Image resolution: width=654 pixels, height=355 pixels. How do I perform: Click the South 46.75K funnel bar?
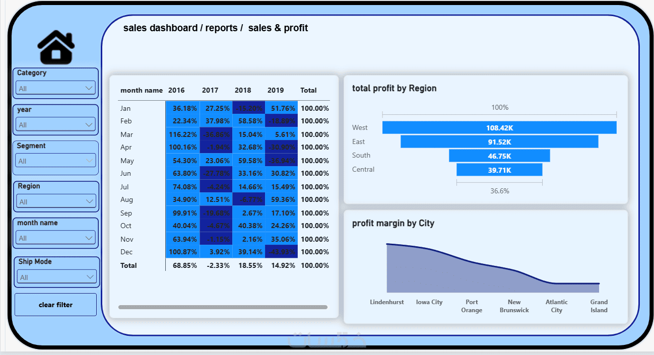point(499,156)
